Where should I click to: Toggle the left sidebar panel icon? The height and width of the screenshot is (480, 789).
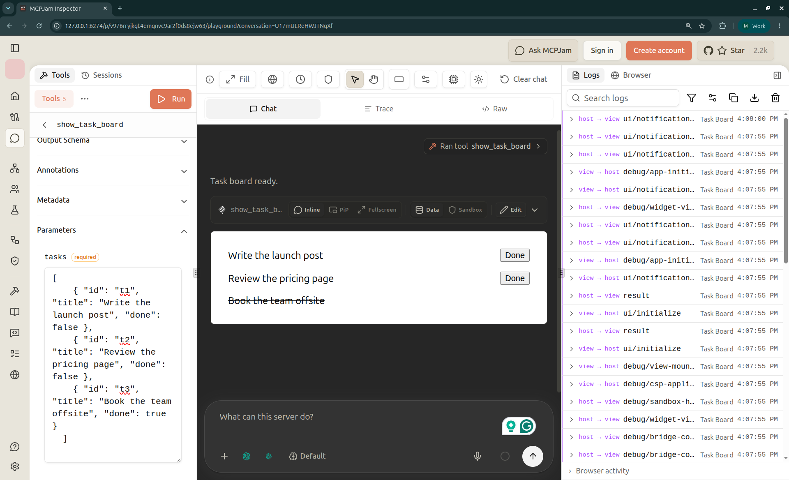coord(15,48)
